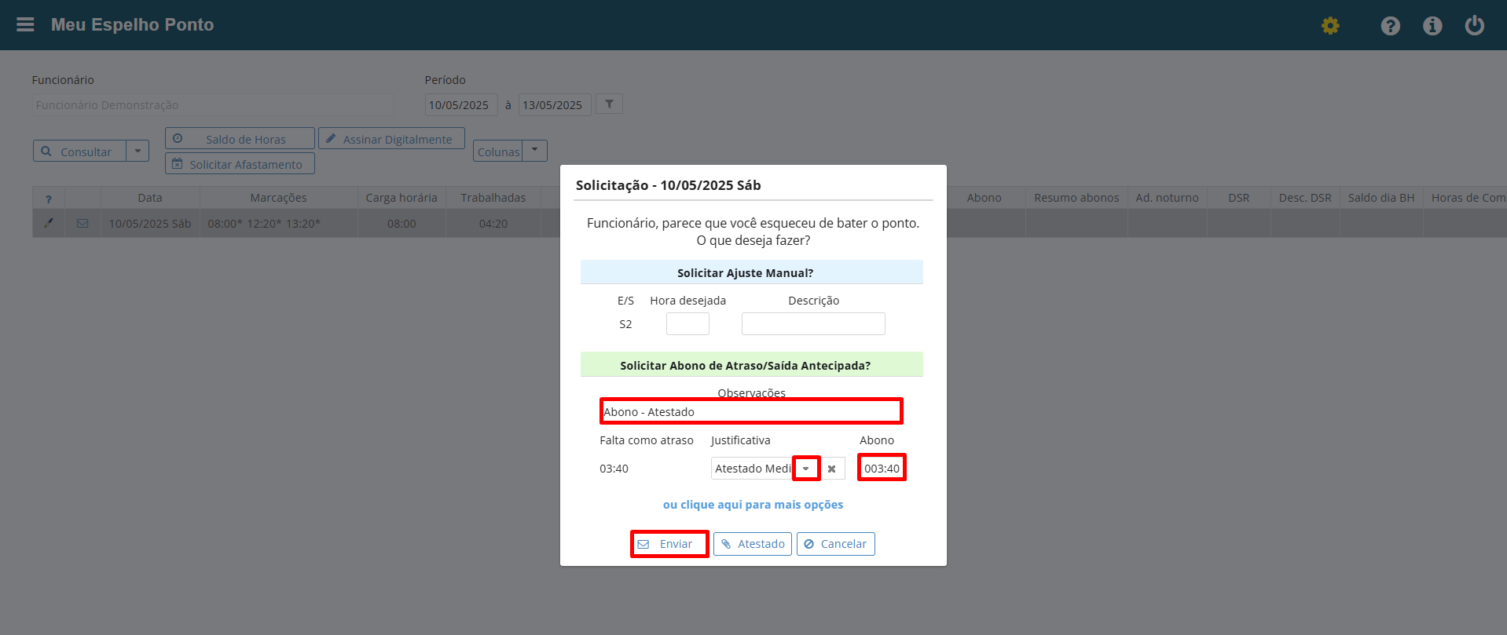The image size is (1507, 635).
Task: Click Assinar Digitalmente
Action: (x=391, y=139)
